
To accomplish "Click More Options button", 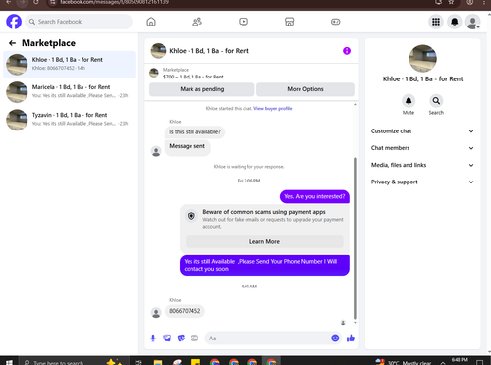I will (305, 89).
